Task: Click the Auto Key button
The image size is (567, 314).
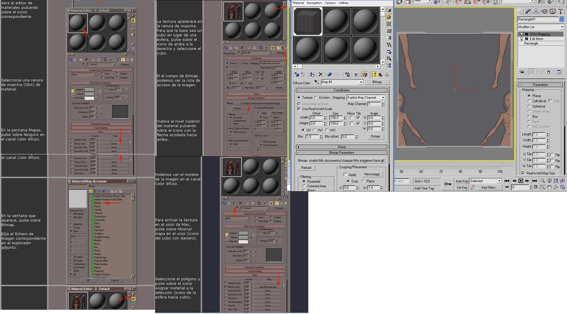Action: [462, 181]
